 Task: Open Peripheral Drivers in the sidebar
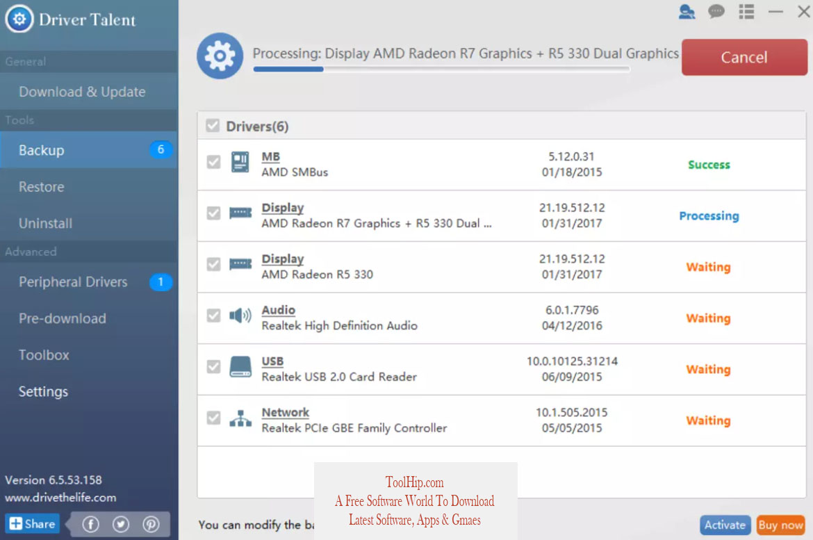point(89,281)
